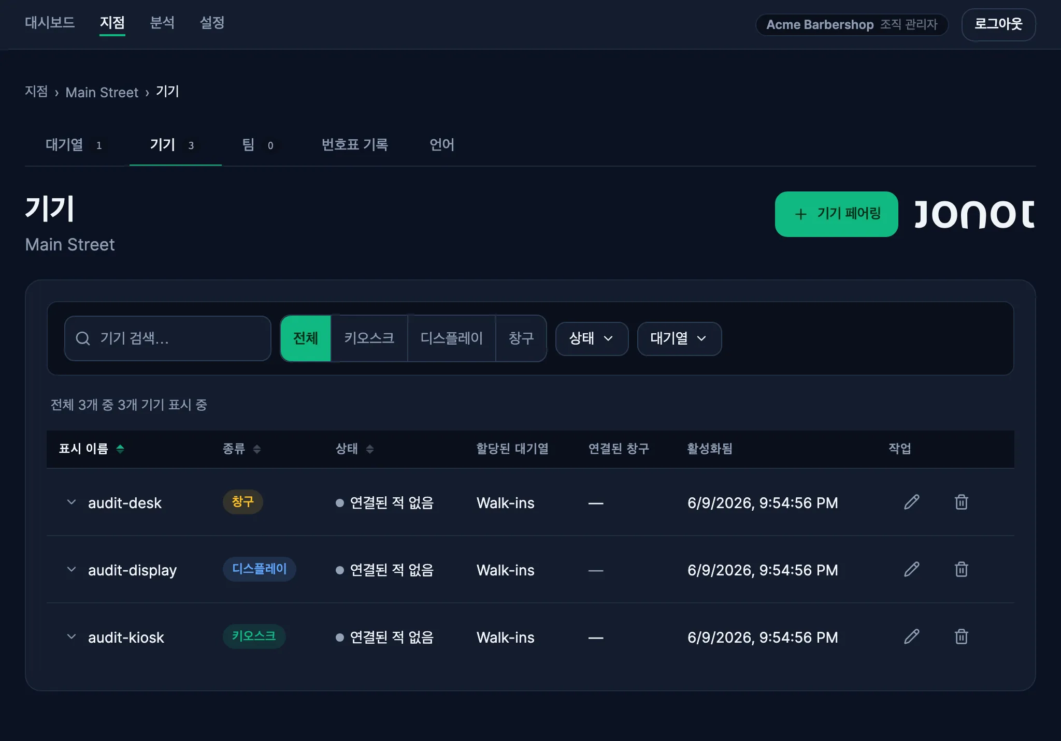Click Walk-ins queue in audit-display row

[505, 570]
